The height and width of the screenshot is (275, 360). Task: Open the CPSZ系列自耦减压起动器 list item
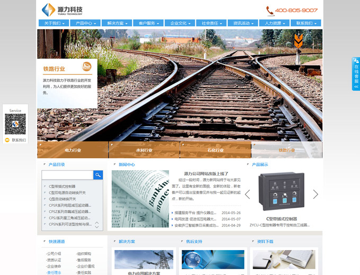coord(70,212)
